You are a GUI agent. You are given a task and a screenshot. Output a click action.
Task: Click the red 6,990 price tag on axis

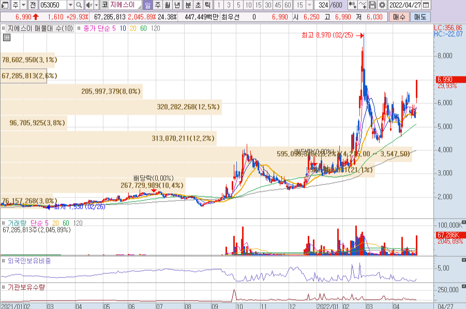click(450, 79)
